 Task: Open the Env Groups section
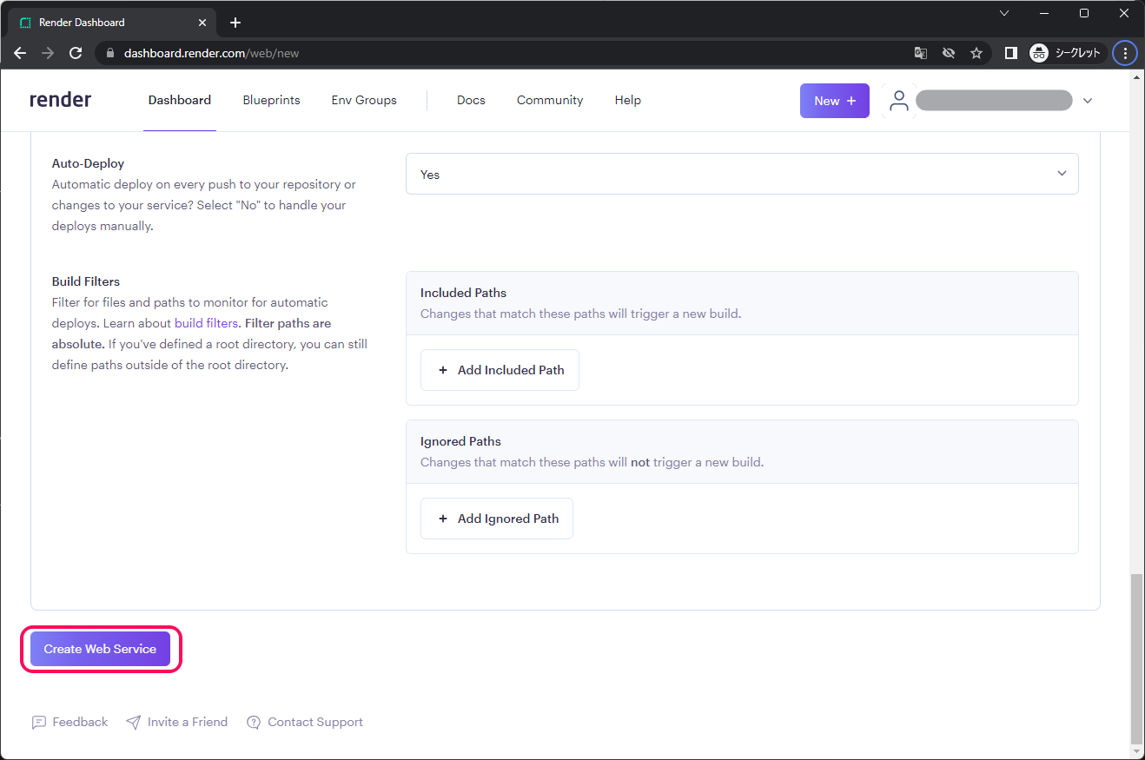click(x=363, y=100)
